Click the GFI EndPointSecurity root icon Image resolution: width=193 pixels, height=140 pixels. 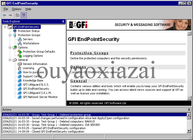10,27
